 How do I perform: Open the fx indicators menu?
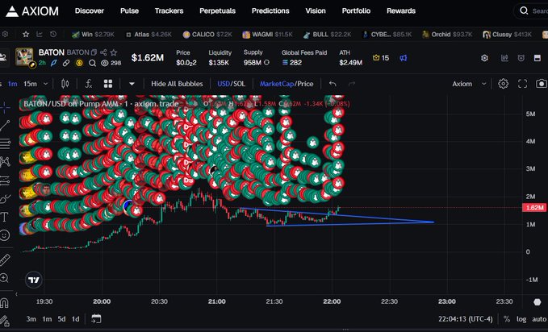[x=89, y=84]
